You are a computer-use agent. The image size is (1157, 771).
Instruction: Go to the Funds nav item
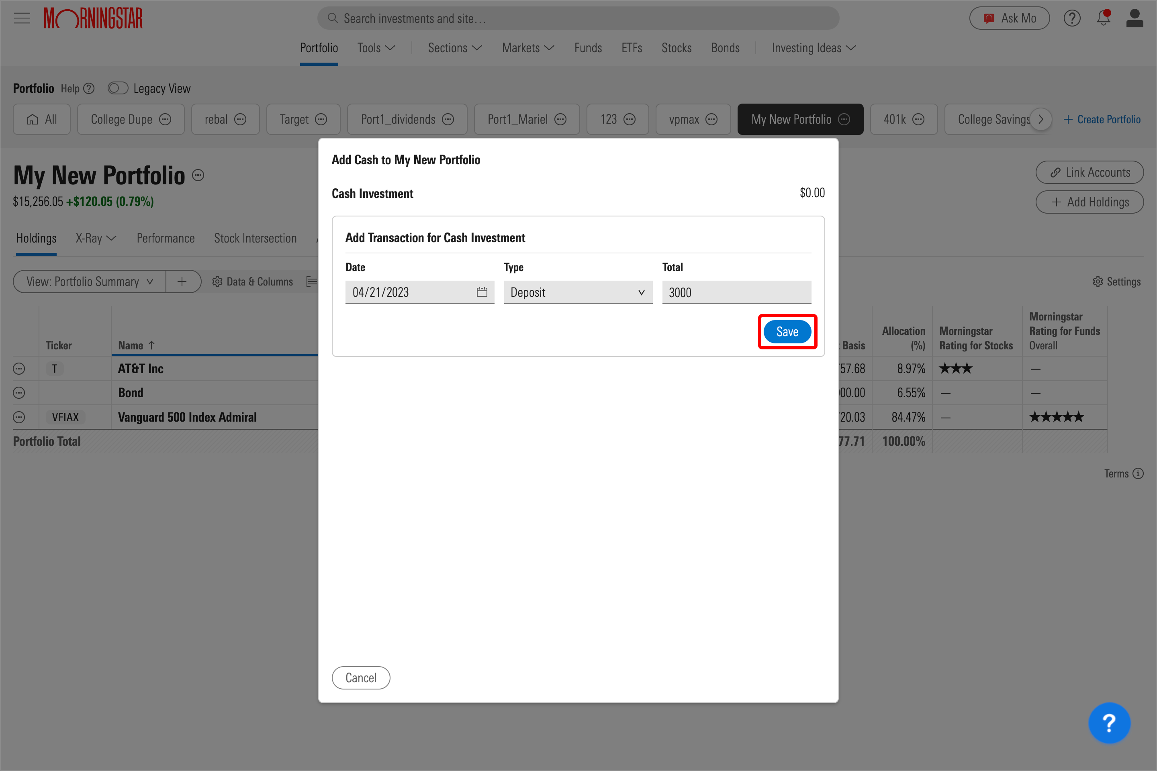(588, 48)
